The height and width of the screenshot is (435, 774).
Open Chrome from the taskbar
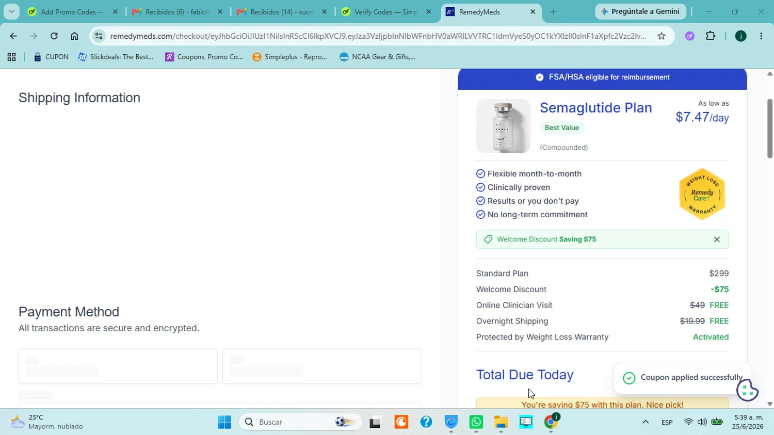coord(551,422)
